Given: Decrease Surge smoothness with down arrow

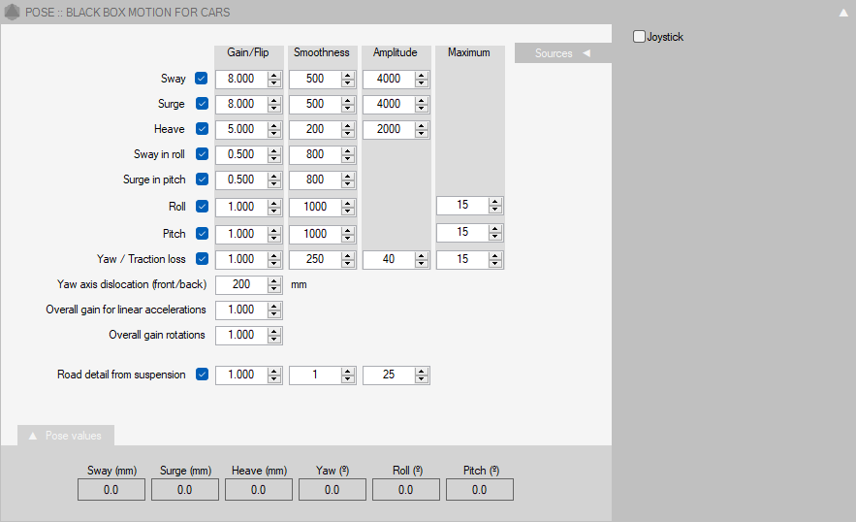Looking at the screenshot, I should [348, 109].
